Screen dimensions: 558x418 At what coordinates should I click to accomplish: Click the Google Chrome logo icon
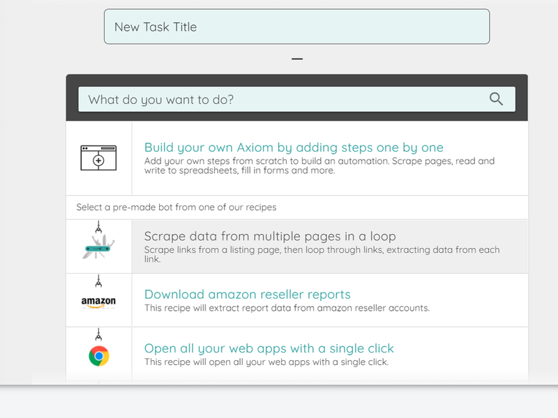pos(99,357)
